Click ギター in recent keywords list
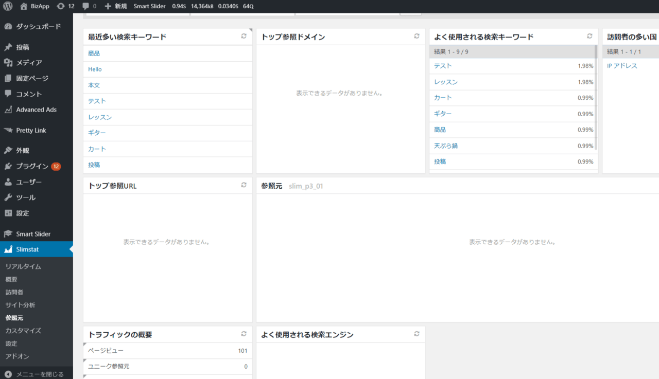The image size is (659, 379). coord(97,133)
